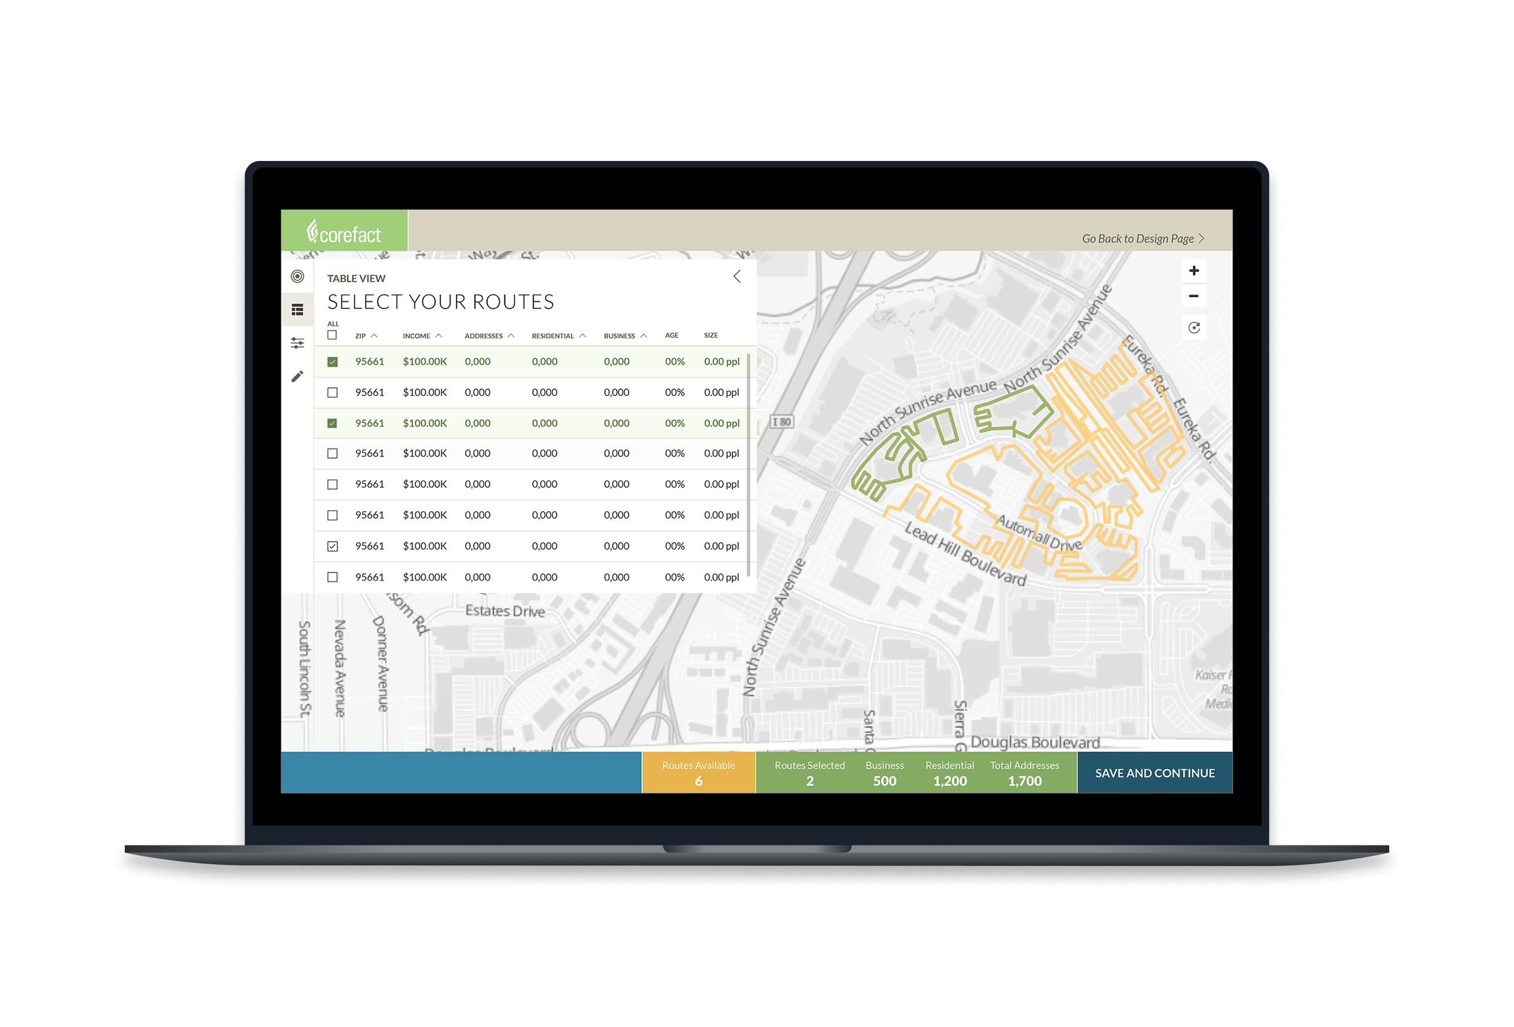Click the route table scrollbar

(x=749, y=465)
